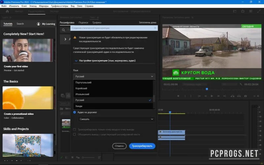Image resolution: width=264 pixels, height=165 pixels.
Task: Check 'Объединить вывод с существующей расшифровкой текста'
Action: (75, 134)
